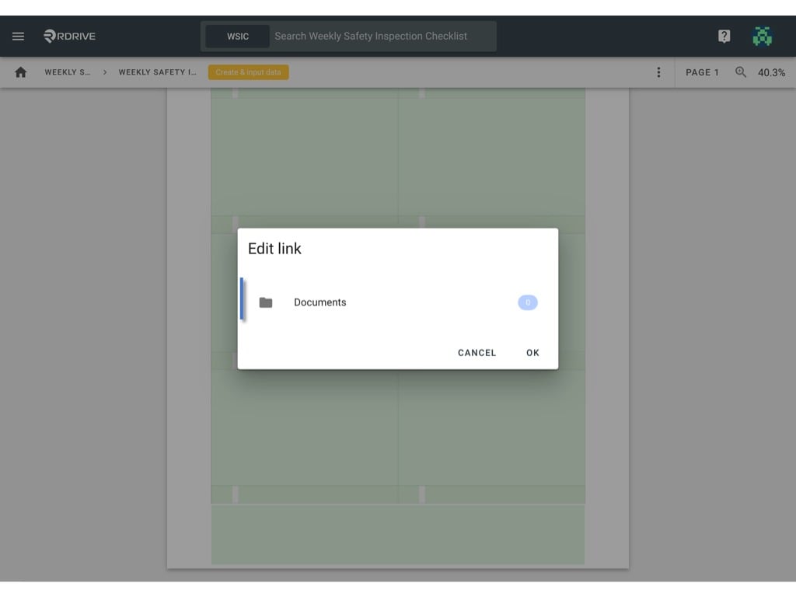This screenshot has height=597, width=796.
Task: Click the 40.3% zoom value
Action: point(771,72)
